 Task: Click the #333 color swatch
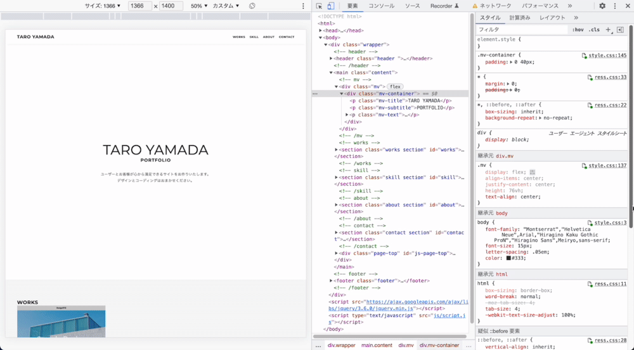click(508, 258)
